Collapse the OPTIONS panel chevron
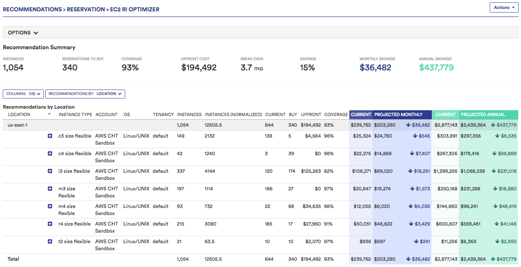 (36, 32)
